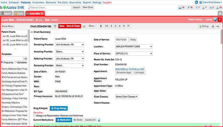Viewport: 223px width, 127px height.
Task: Click the sign chart pen icon
Action: [x=84, y=26]
